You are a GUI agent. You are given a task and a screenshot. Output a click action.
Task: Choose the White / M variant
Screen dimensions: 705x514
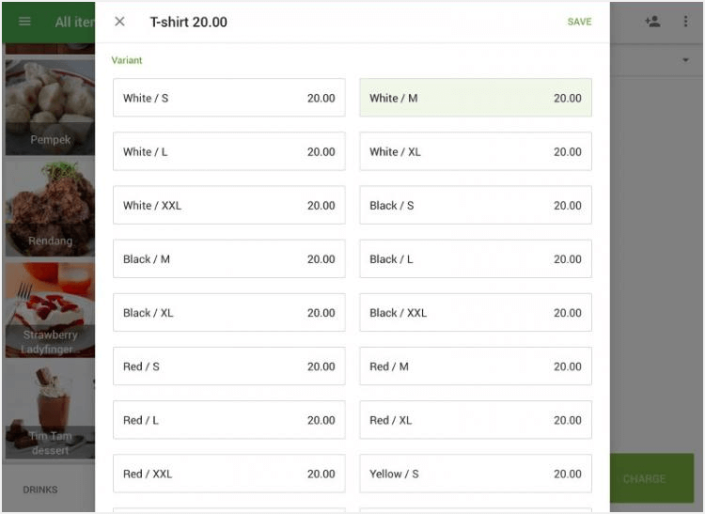475,98
